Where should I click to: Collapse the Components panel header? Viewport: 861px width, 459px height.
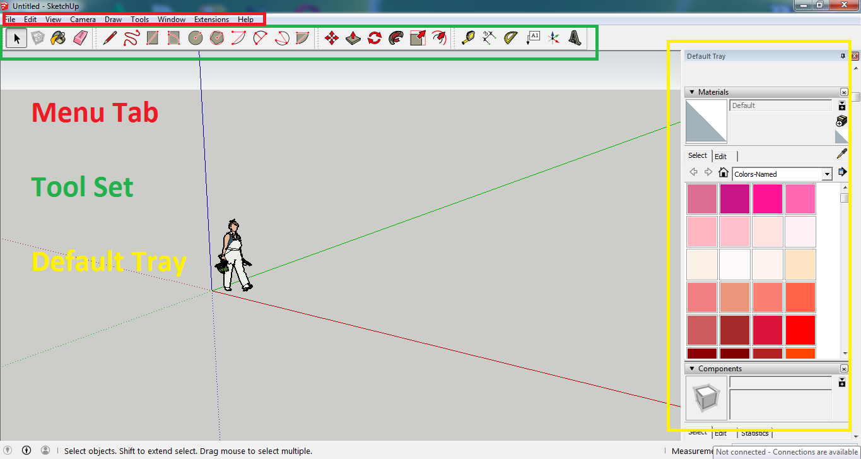point(691,368)
